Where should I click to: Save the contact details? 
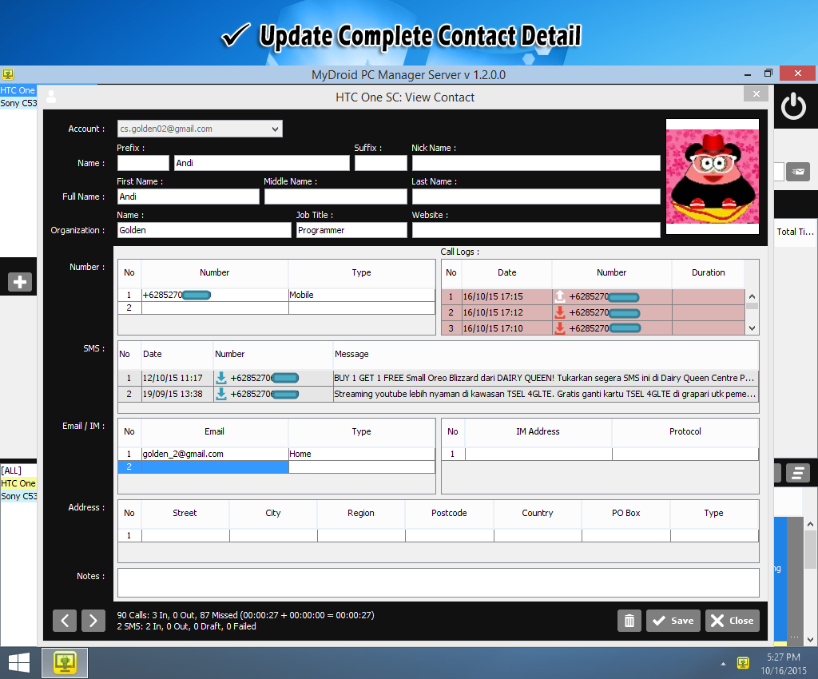coord(673,621)
